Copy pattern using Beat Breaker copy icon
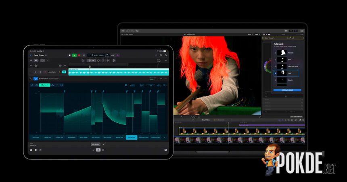 tap(126, 85)
